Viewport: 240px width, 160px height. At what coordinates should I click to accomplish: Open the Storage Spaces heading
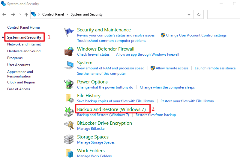point(93,137)
